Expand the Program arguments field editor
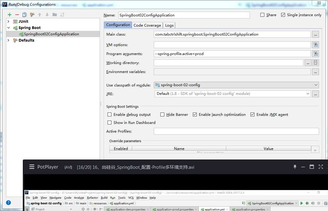This screenshot has width=328, height=211. coord(316,54)
